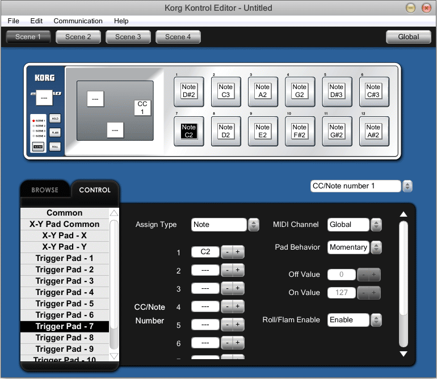Increase note number 6 with plus
This screenshot has height=379, width=437.
tap(238, 343)
